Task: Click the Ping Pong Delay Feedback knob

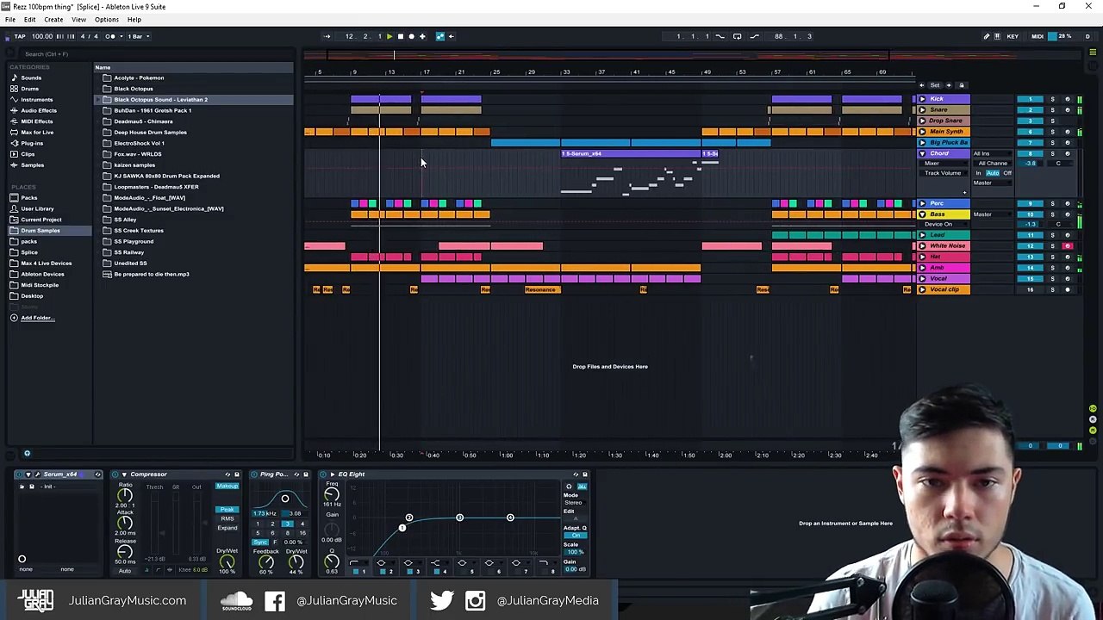Action: 266,562
